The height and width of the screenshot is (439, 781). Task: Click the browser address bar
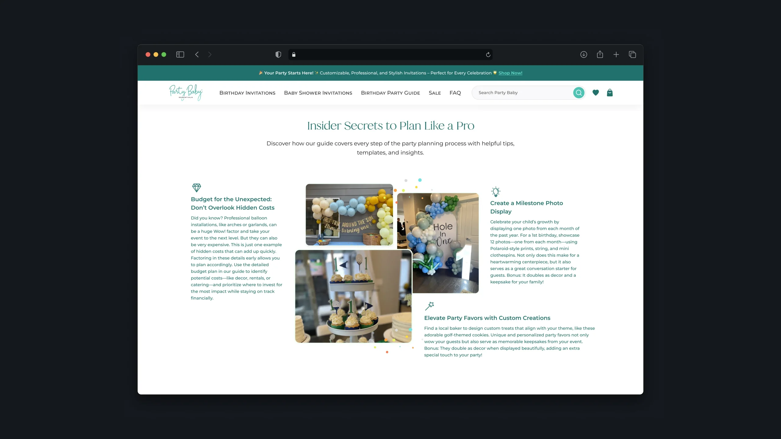pos(390,55)
